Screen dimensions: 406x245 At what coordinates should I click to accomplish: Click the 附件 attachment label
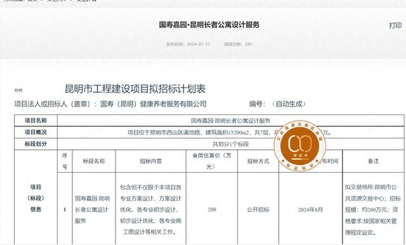18,90
